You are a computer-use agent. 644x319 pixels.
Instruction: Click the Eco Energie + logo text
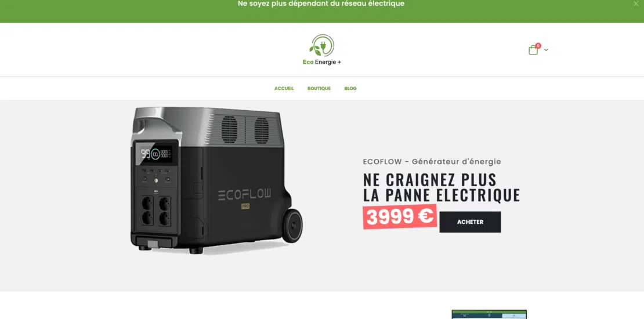(x=322, y=62)
